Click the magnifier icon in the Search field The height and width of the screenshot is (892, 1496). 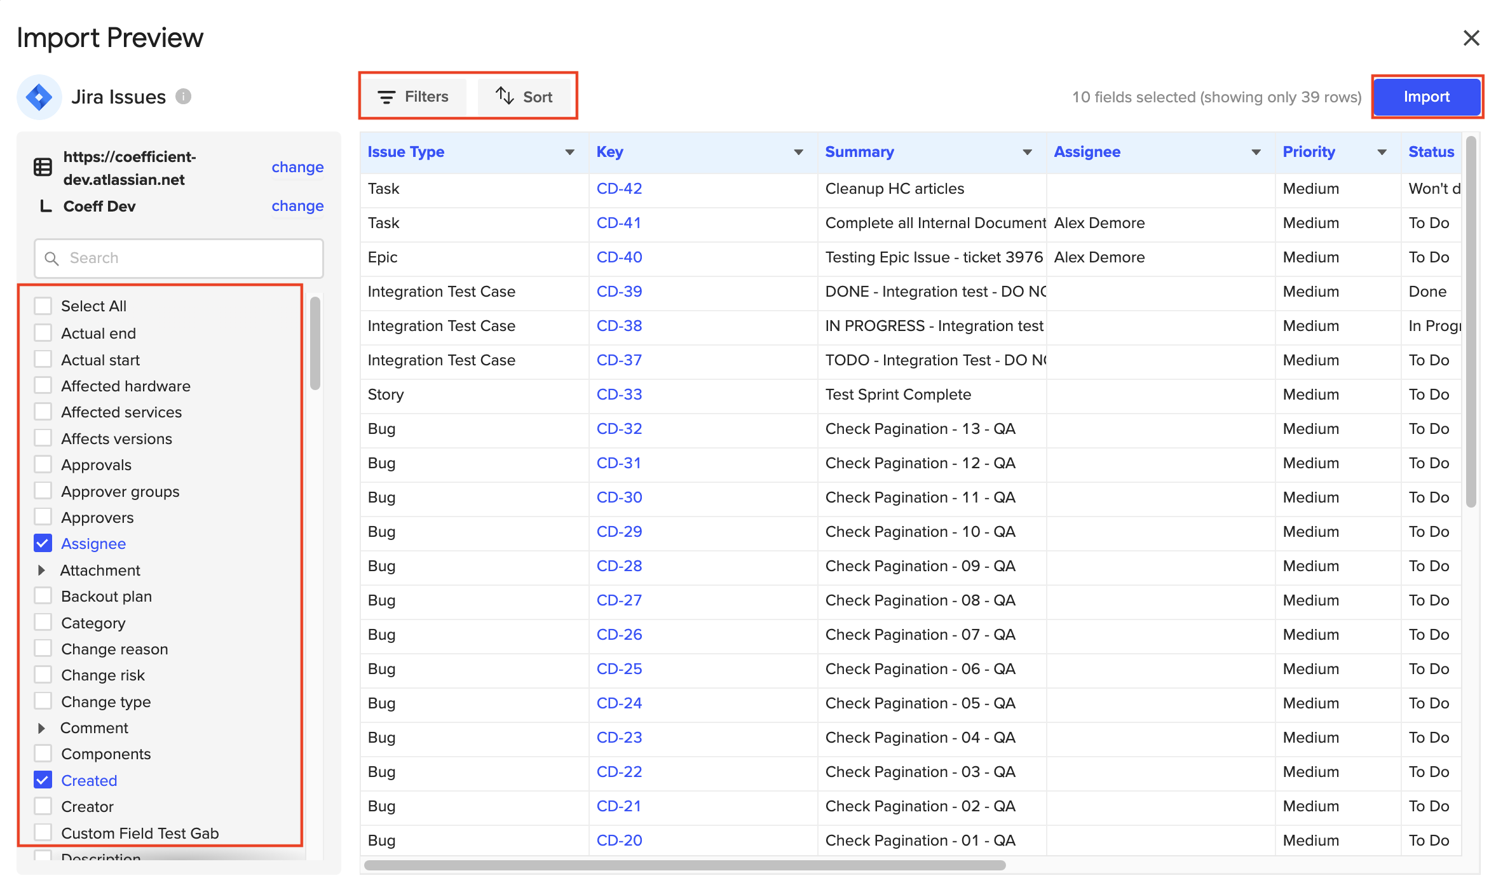click(x=51, y=259)
